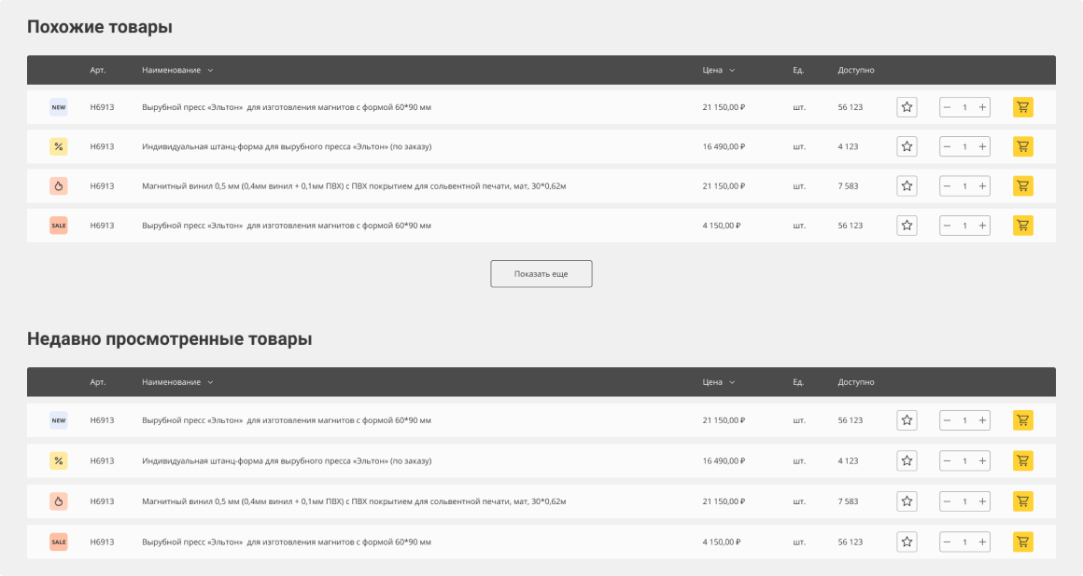
Task: Add 16 490,00 ₽ item to cart in Похожие товары
Action: tap(1022, 146)
